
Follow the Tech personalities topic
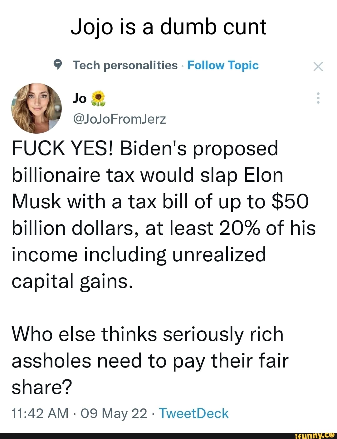click(x=223, y=65)
